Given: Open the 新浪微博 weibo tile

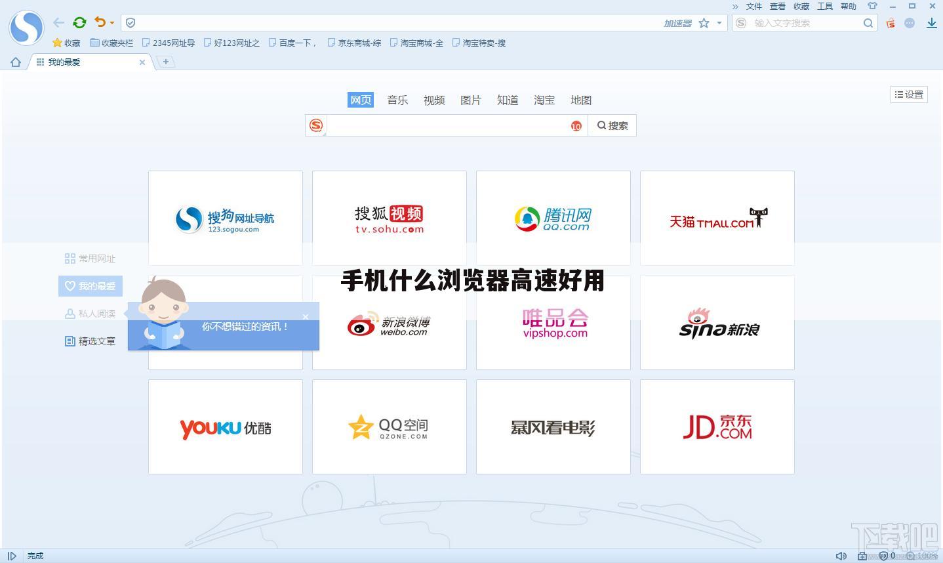Looking at the screenshot, I should click(390, 322).
